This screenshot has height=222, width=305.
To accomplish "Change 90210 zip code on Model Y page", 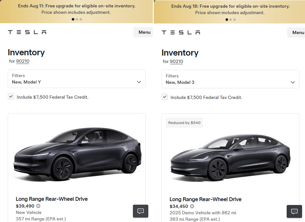I will 23,61.
